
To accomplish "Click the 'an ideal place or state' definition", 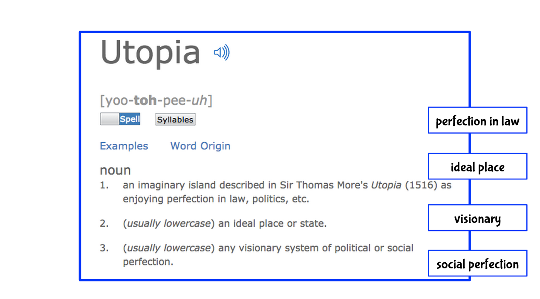I will click(272, 223).
